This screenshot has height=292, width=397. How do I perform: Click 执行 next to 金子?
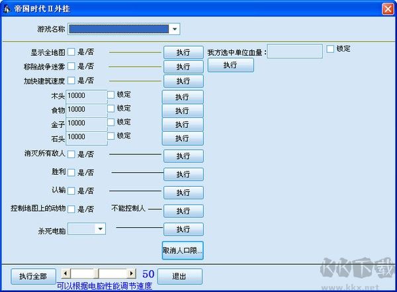183,124
